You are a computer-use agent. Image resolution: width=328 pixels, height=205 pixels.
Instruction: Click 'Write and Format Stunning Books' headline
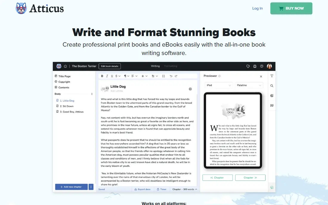164,32
